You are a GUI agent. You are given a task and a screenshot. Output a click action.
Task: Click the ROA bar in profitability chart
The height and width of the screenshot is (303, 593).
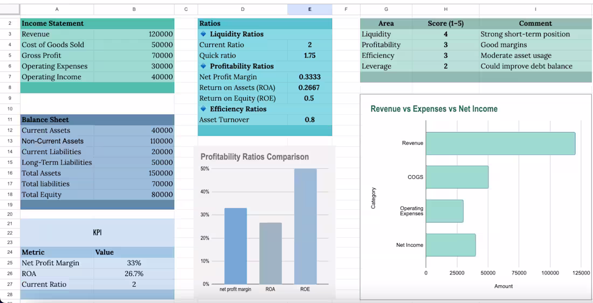tap(271, 253)
